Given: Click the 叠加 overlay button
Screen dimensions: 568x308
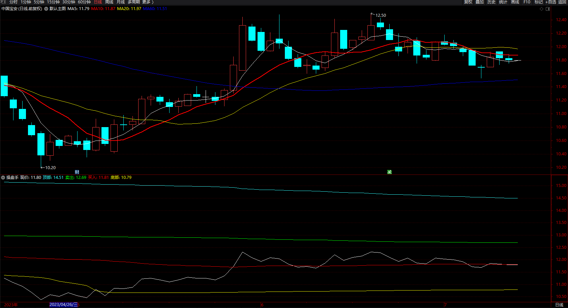Looking at the screenshot, I should (x=480, y=2).
